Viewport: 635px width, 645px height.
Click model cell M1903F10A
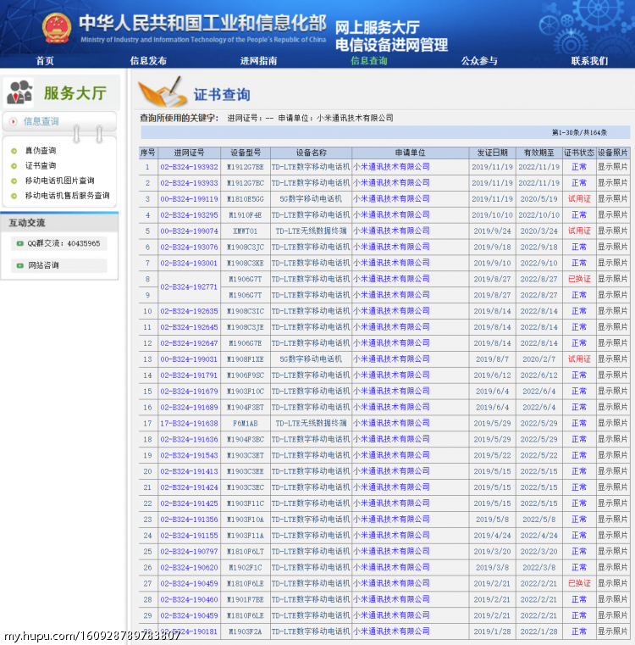[x=246, y=520]
